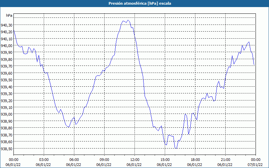Click the 03:00 time label
The height and width of the screenshot is (168, 269).
click(x=44, y=160)
